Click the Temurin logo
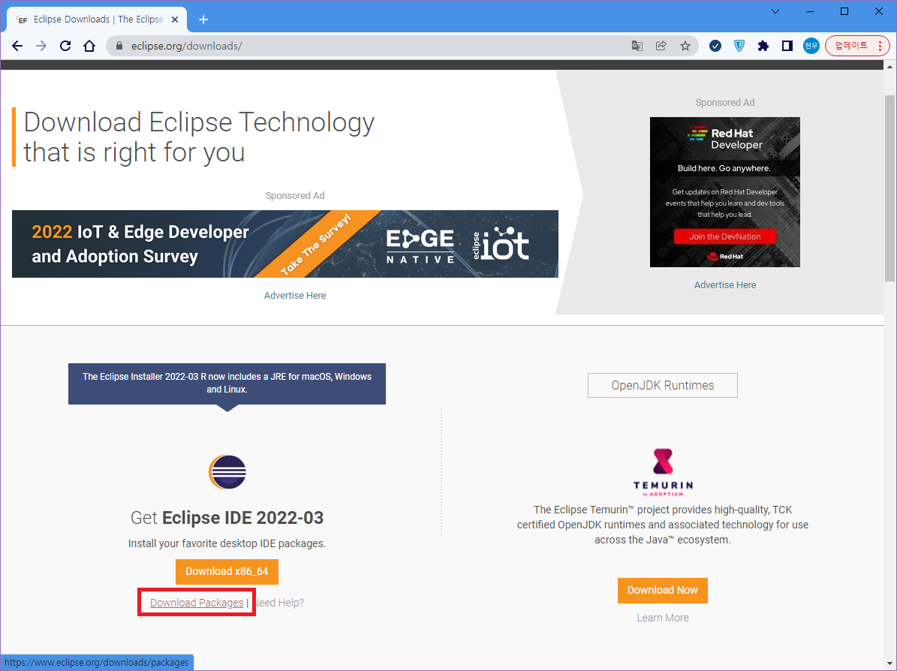The height and width of the screenshot is (671, 897). click(x=663, y=472)
